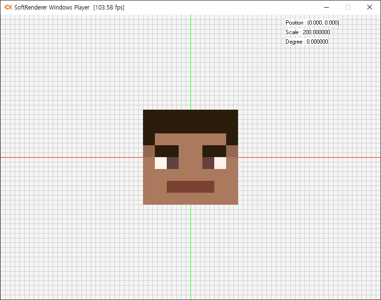This screenshot has height=300, width=381.
Task: Minimize the SoftRenderer Windows Player window
Action: click(326, 7)
